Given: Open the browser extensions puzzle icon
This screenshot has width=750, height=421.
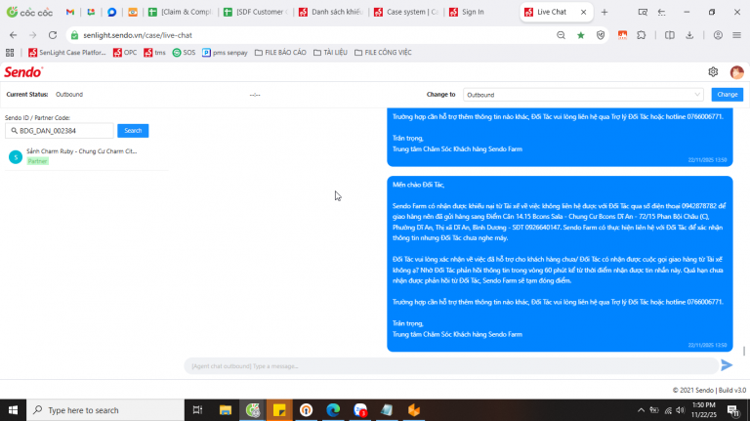Looking at the screenshot, I should [642, 35].
